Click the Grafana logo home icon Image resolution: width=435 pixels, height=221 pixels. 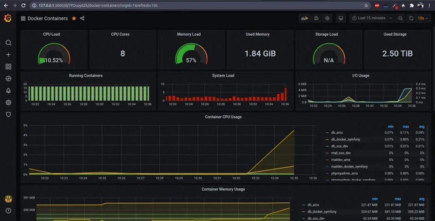[7, 19]
